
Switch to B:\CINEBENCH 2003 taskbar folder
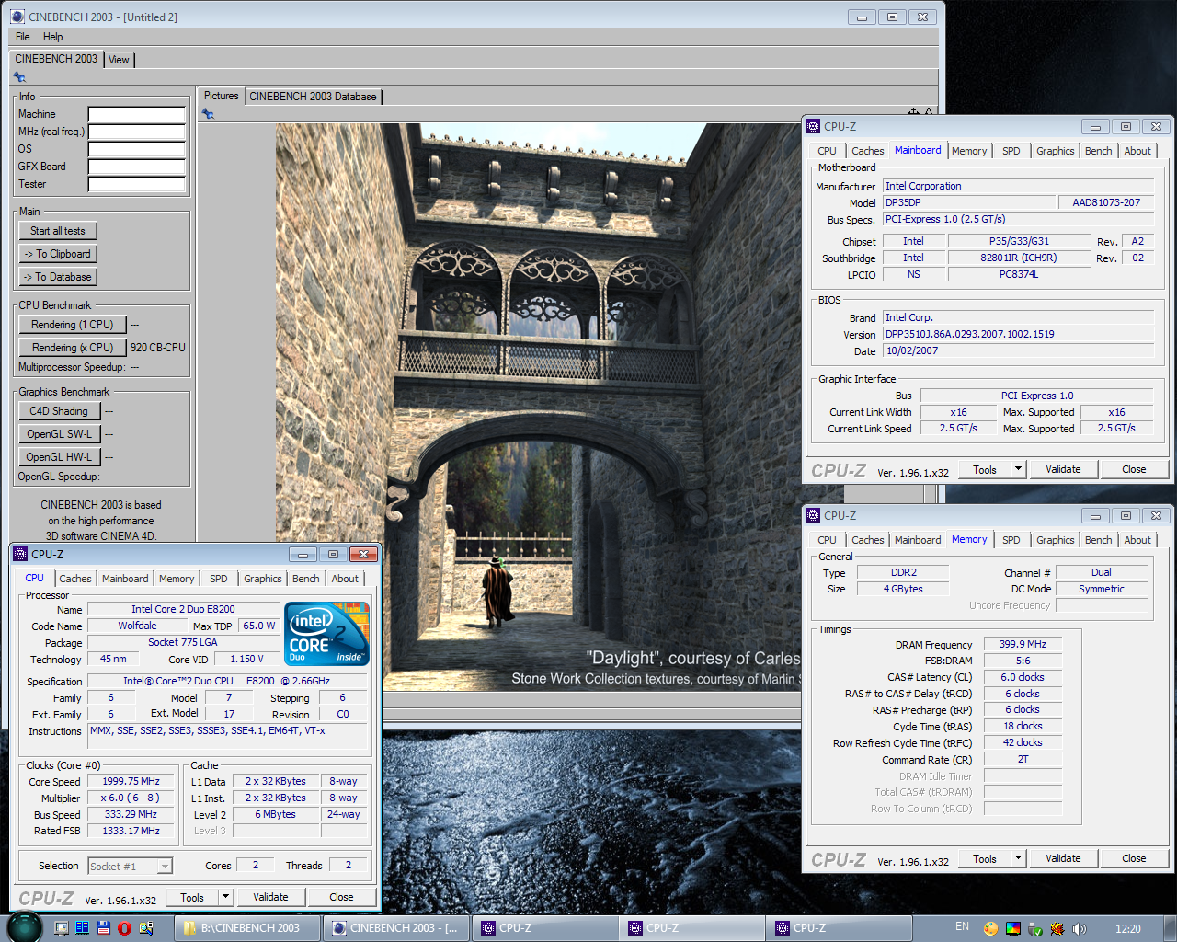pos(248,928)
